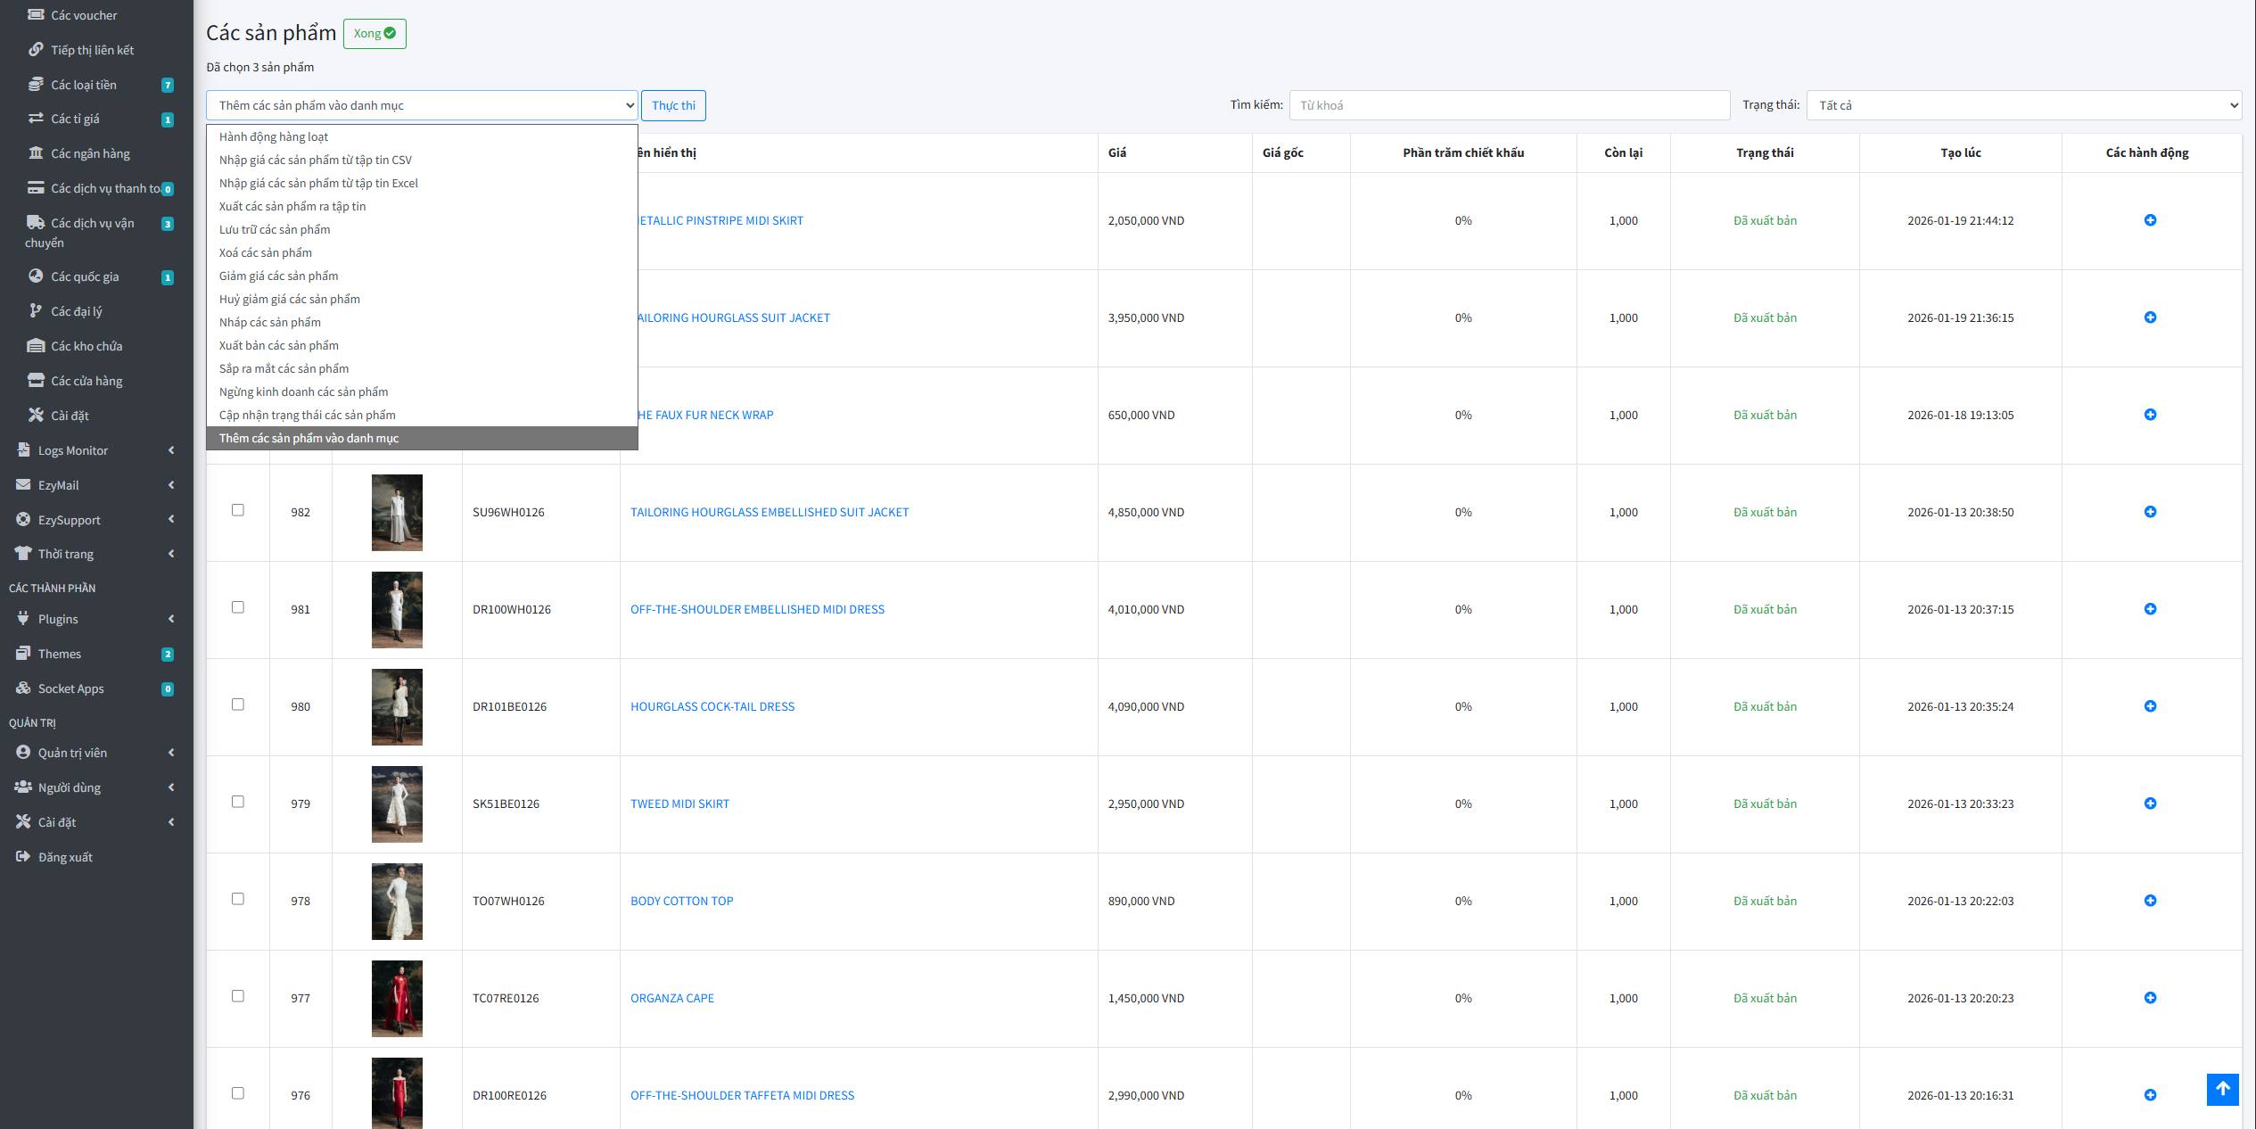Expand the Logs Monitor sidebar menu
The width and height of the screenshot is (2256, 1129).
pyautogui.click(x=73, y=450)
